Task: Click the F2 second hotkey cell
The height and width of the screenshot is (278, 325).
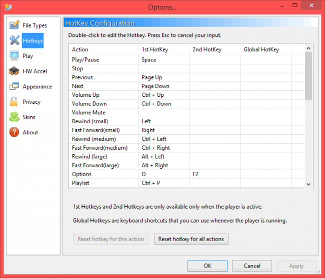Action: coord(215,174)
